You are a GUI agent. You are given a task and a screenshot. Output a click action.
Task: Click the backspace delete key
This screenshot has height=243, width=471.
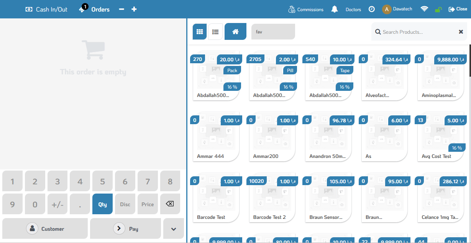(x=170, y=204)
